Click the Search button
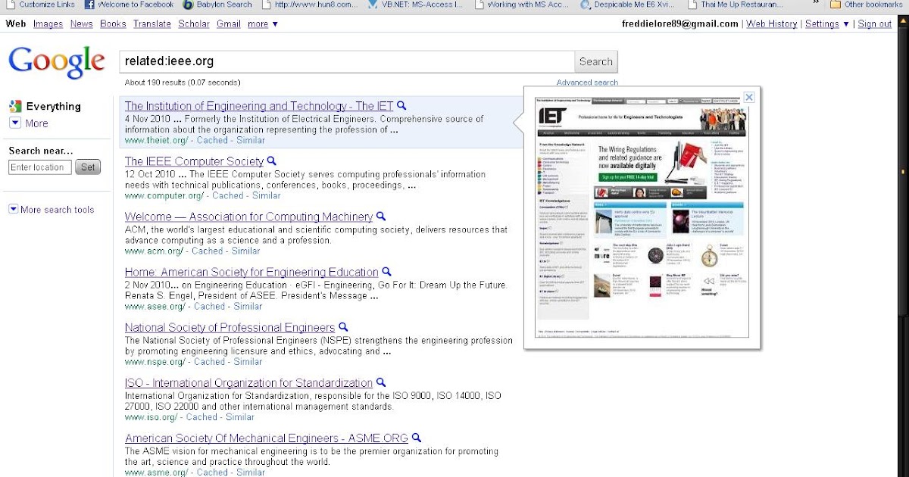The width and height of the screenshot is (909, 477). click(x=595, y=61)
